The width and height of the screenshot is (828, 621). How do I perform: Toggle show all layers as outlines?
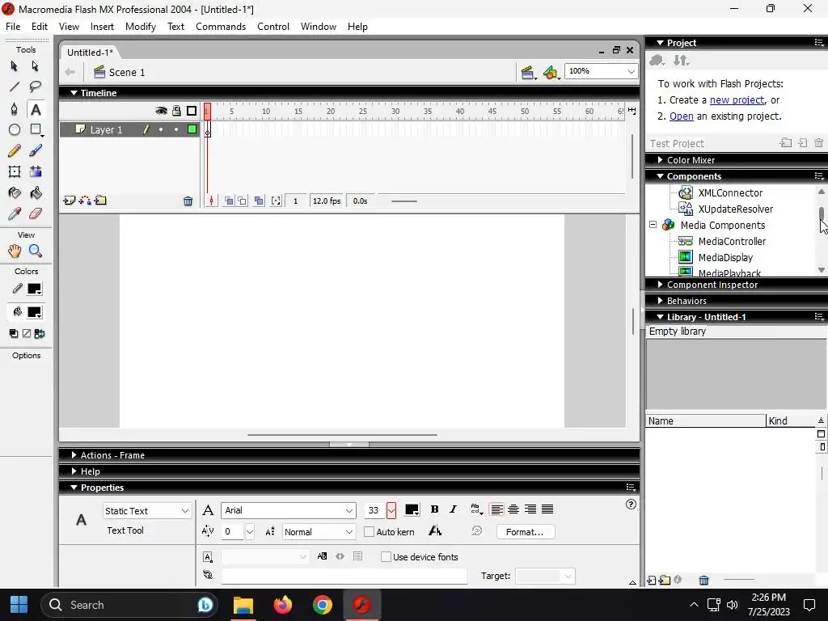click(192, 111)
